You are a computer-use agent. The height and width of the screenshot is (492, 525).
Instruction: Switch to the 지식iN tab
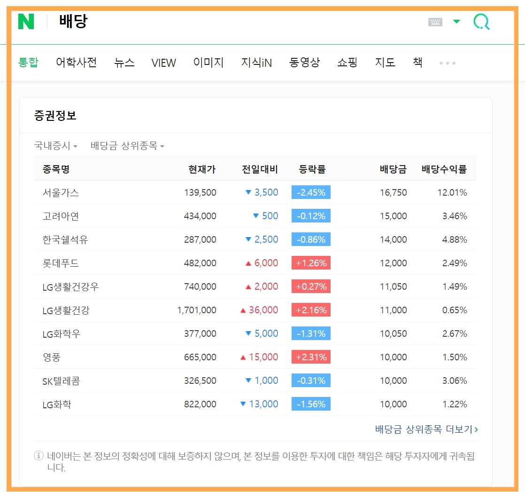[x=256, y=63]
